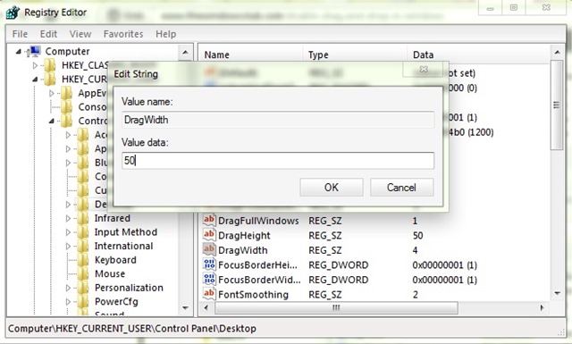Sort values by Name column header
572x344 pixels.
(x=251, y=55)
